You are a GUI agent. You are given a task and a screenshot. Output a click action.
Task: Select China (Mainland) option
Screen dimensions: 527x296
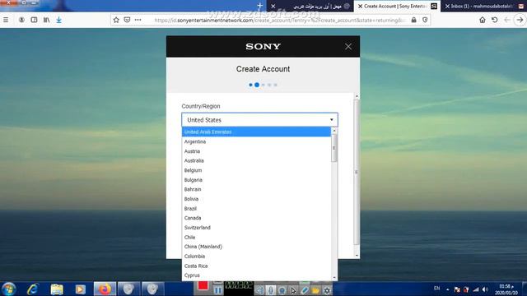click(256, 247)
